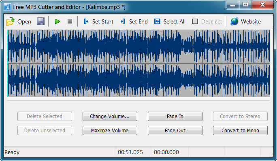The width and height of the screenshot is (277, 161).
Task: Open the Change Volume dialog
Action: coord(110,117)
